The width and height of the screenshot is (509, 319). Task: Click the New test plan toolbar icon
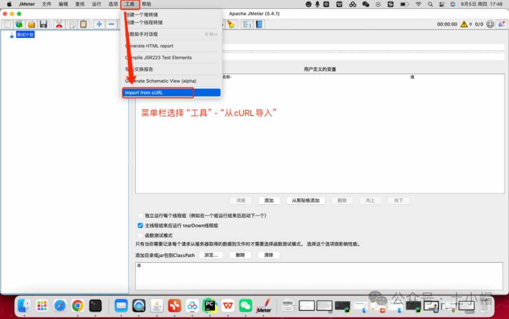(x=8, y=24)
